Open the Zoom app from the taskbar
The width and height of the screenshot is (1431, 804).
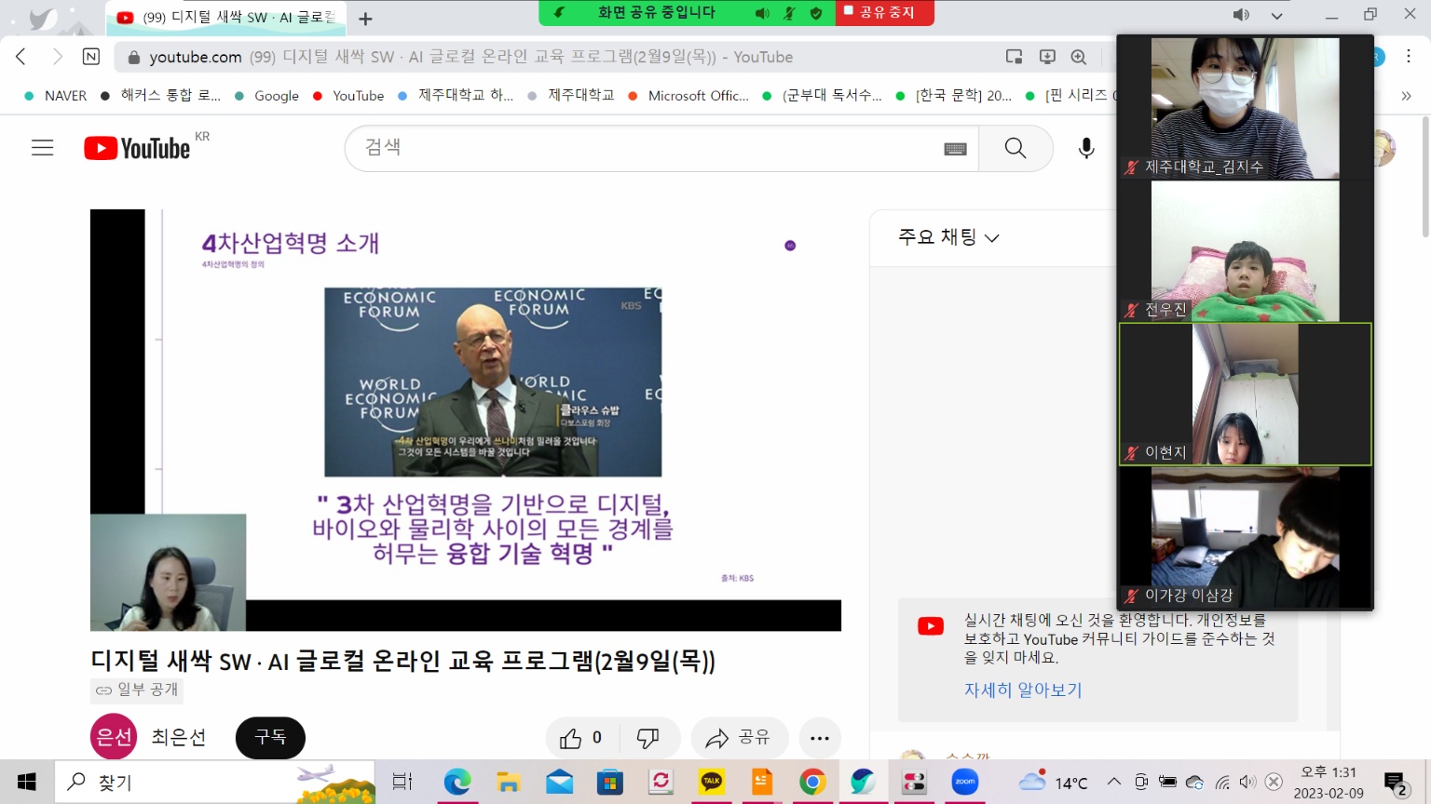click(964, 782)
